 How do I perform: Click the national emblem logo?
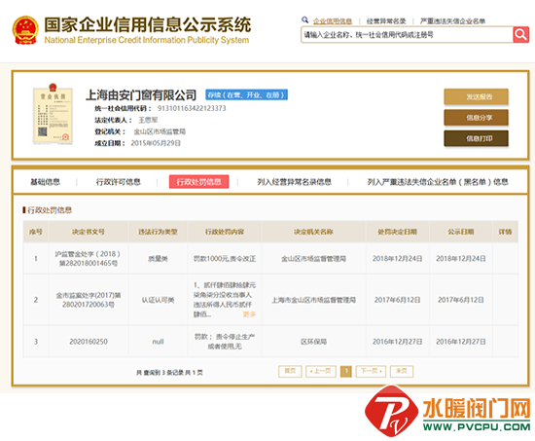click(25, 30)
